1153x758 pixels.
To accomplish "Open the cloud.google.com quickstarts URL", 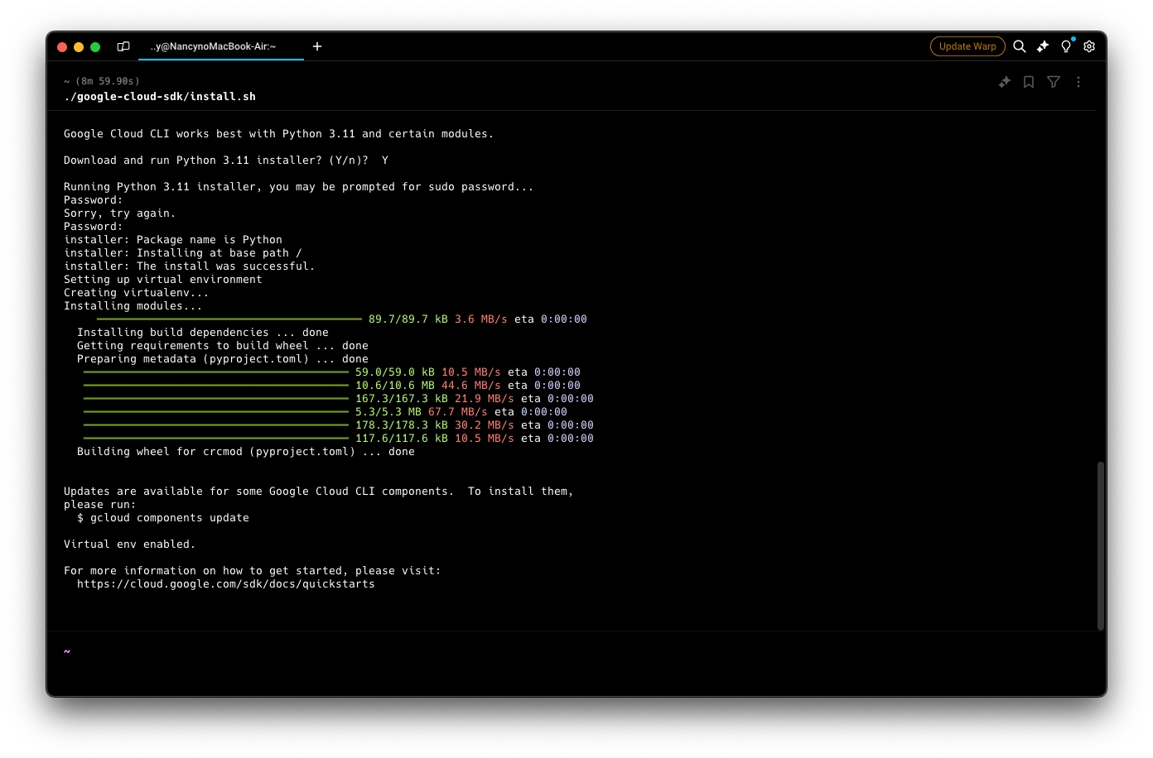I will [x=225, y=584].
